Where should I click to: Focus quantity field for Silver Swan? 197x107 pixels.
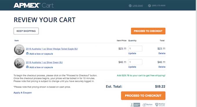pyautogui.click(x=135, y=62)
